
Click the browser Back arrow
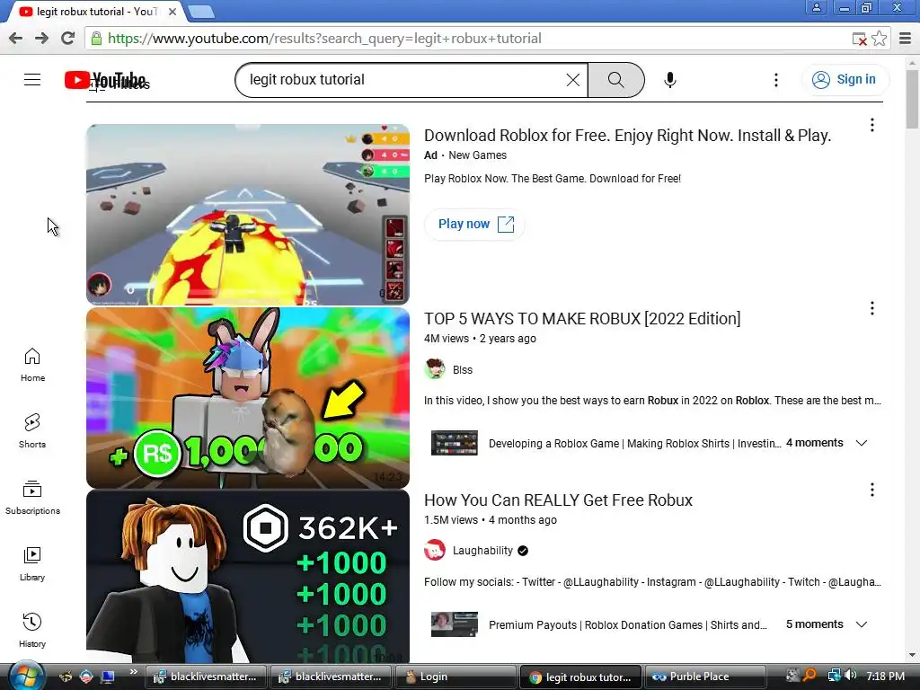coord(15,38)
